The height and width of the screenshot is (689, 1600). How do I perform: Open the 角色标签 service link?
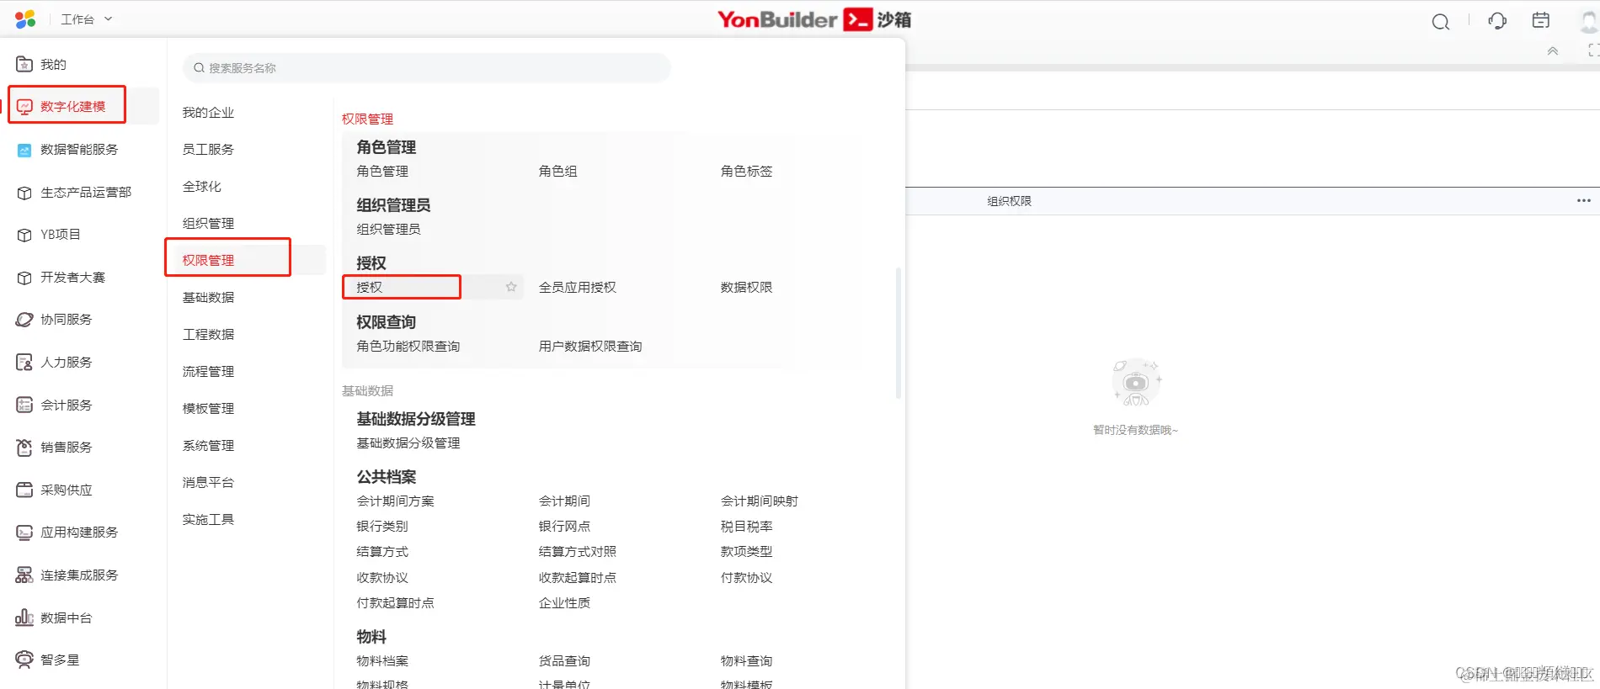[746, 172]
